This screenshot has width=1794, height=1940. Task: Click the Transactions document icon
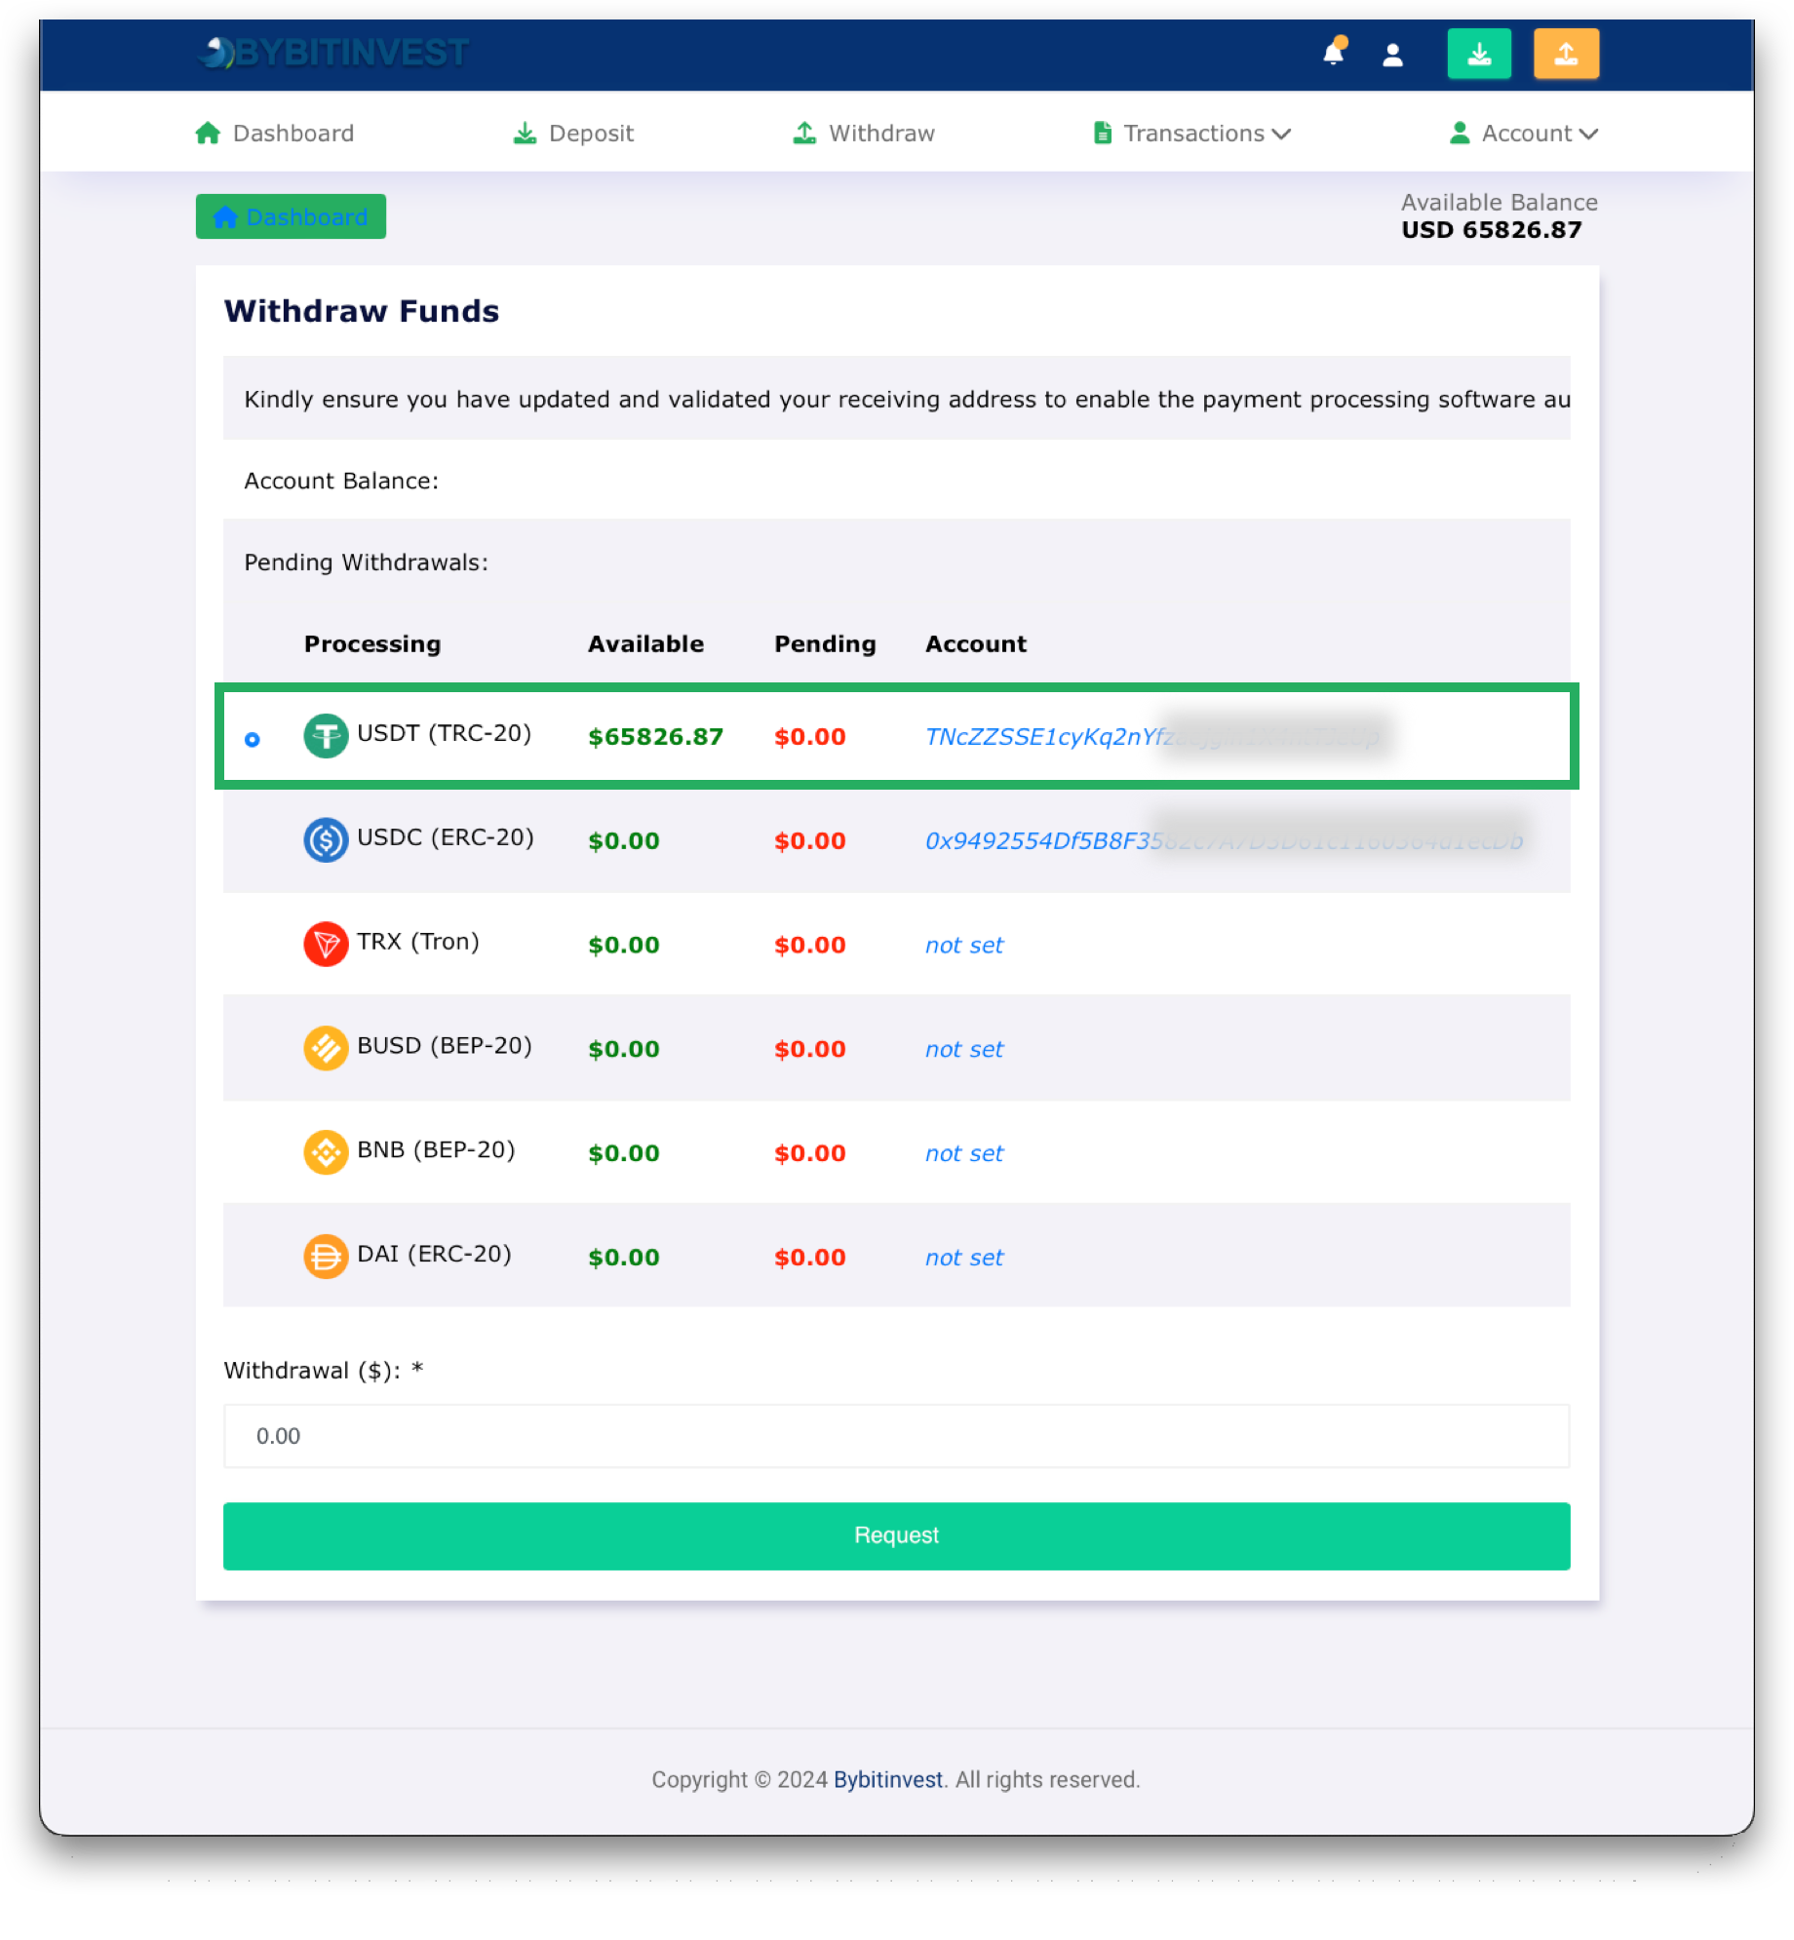click(1103, 133)
